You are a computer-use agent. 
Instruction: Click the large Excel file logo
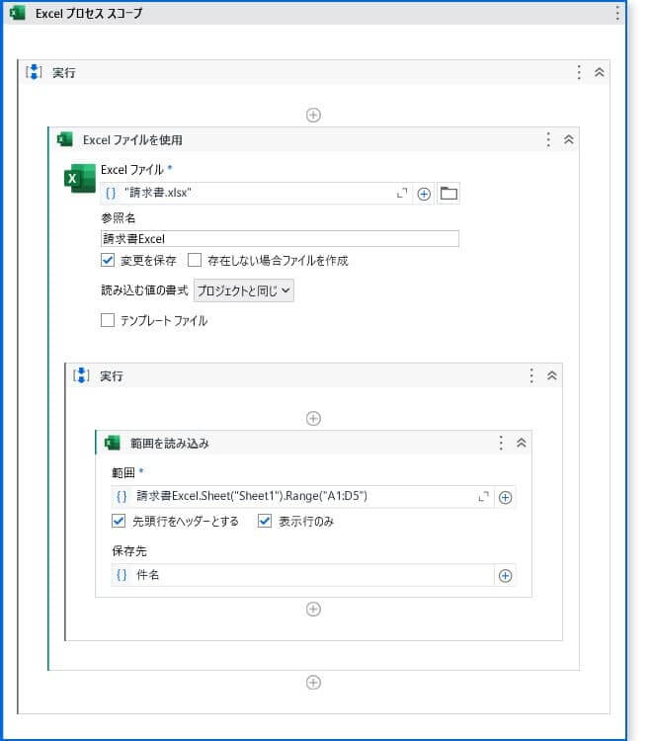point(79,178)
